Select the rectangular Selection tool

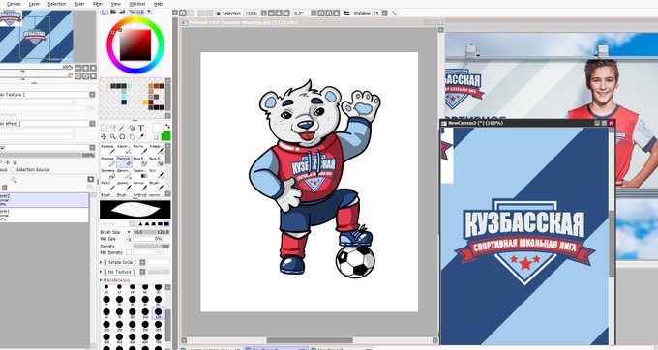point(104,128)
